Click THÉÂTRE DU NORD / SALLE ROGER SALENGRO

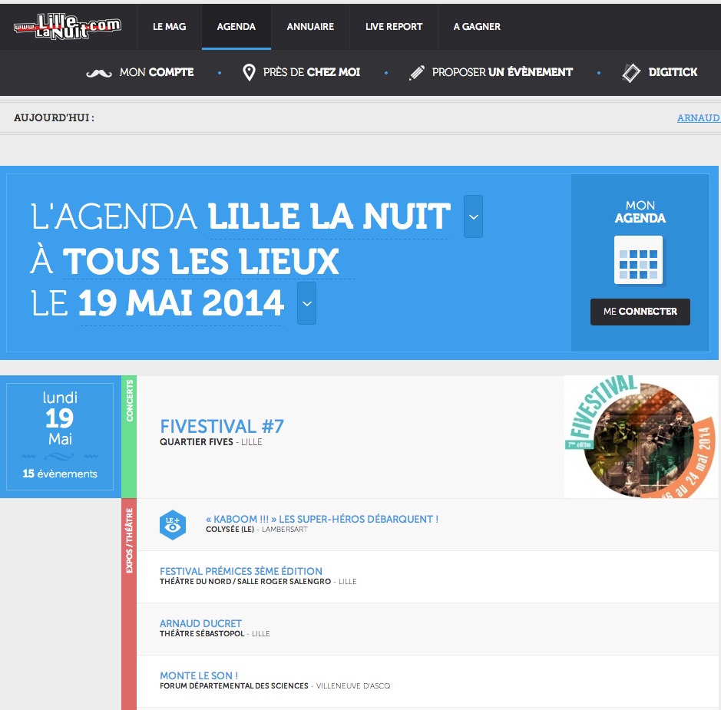click(245, 581)
